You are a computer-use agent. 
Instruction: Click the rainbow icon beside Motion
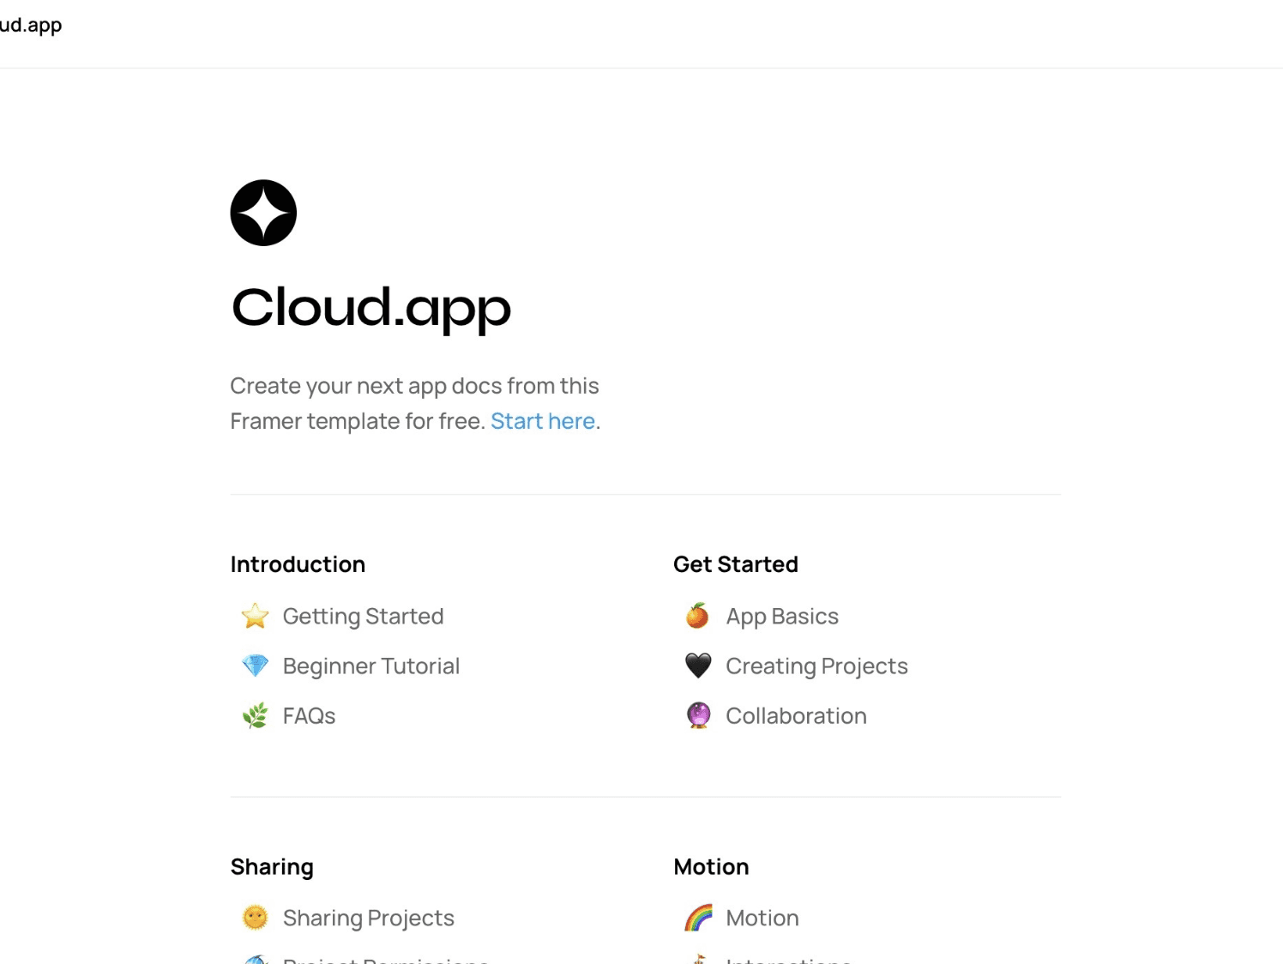(698, 918)
